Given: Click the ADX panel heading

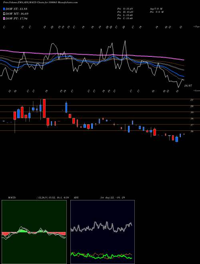Looking at the screenshot, I should (76, 198).
